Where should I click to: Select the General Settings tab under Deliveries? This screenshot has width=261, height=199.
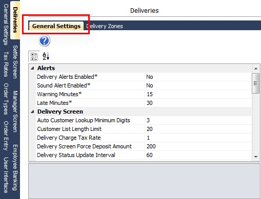tap(56, 26)
